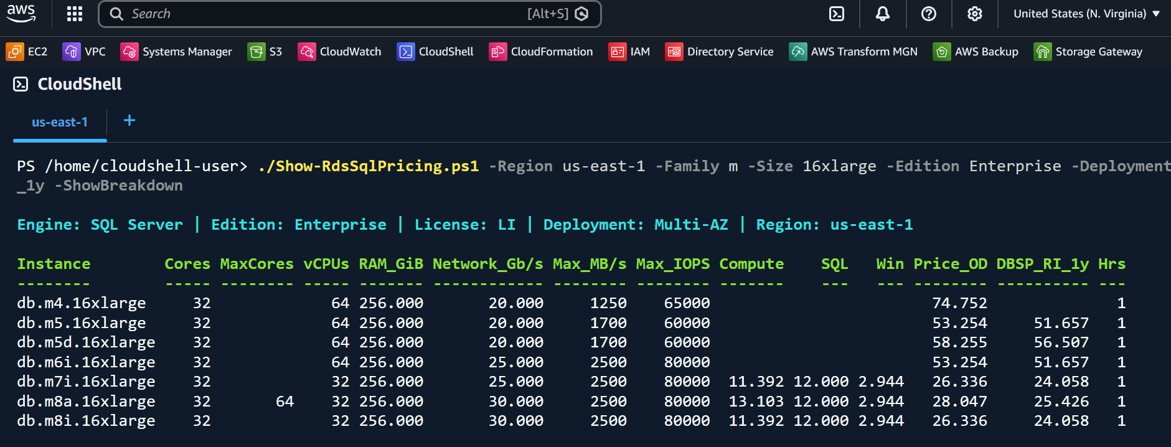Click the db.m4.16xlarge row name
The height and width of the screenshot is (447, 1171).
pyautogui.click(x=82, y=303)
